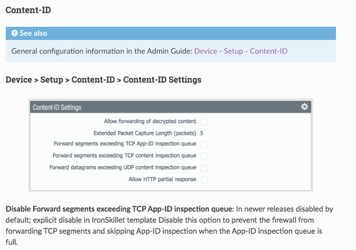Toggle Forward datagrams exceeding UDP content checkbox
Screen dimensions: 356x250
(205, 168)
